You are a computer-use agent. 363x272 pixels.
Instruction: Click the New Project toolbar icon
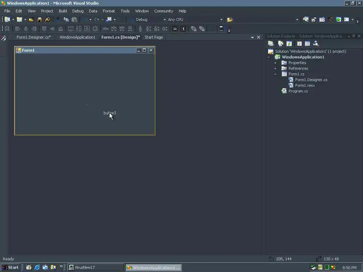click(7, 20)
